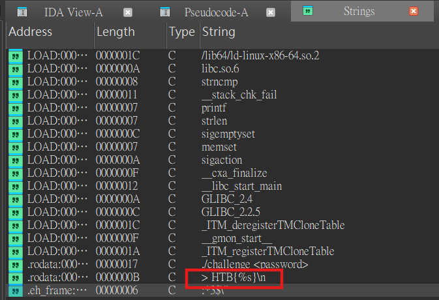Select the GLIBC_2.4 string
This screenshot has height=300, width=439.
tap(227, 200)
